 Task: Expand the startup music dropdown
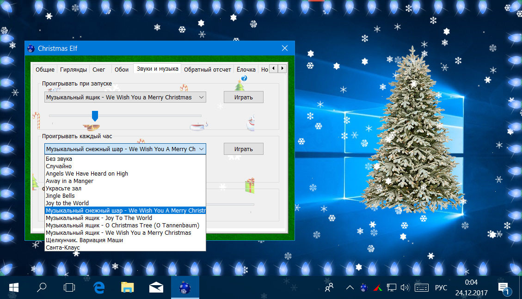click(x=201, y=98)
